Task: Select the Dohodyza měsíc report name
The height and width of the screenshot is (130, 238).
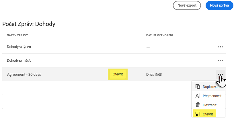Action: tap(19, 61)
